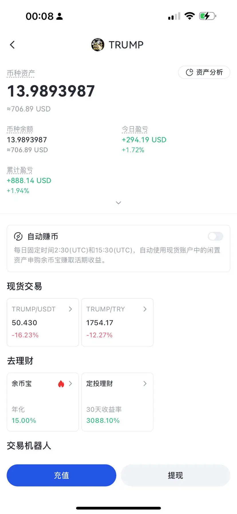Viewport: 237px width, 514px height.
Task: Tap the 币种资产 underlined label
Action: 21,73
